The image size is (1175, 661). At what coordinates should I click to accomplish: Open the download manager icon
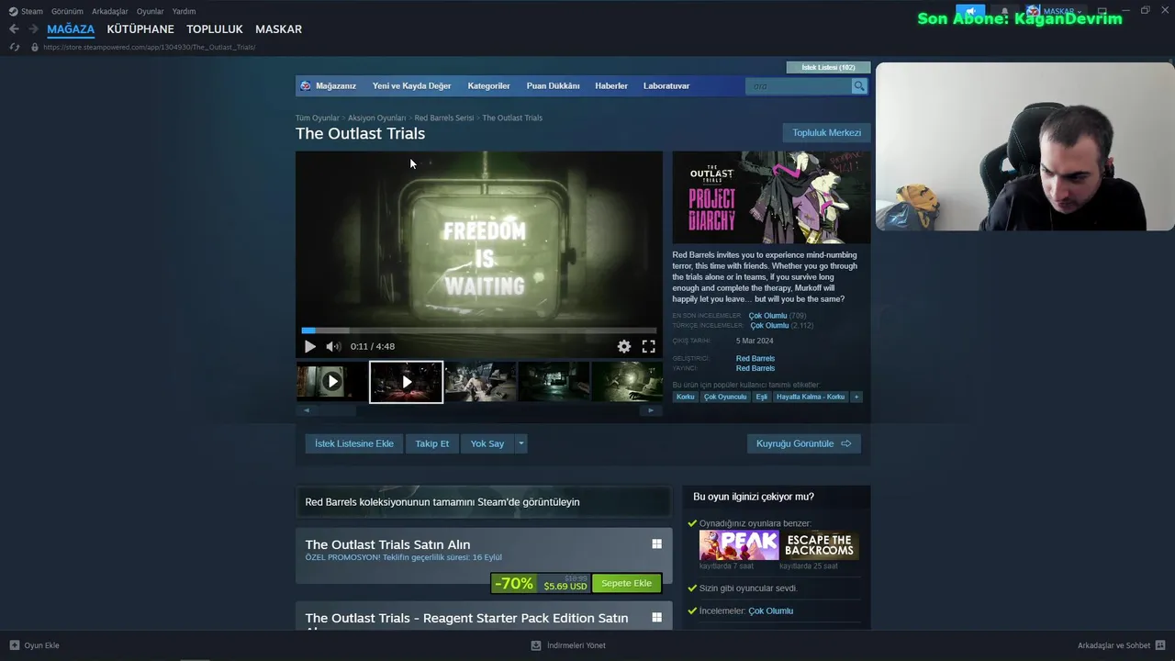(536, 645)
